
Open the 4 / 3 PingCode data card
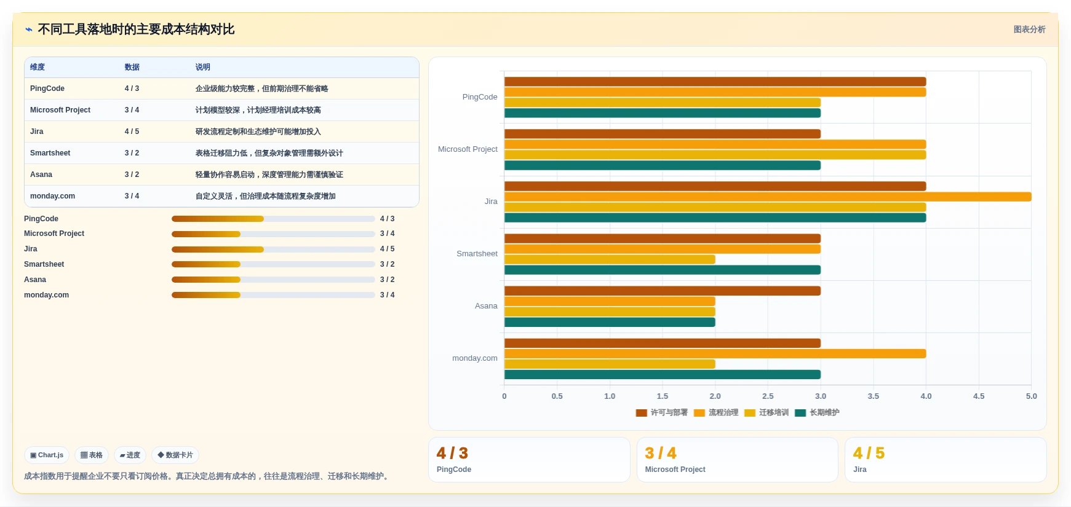pyautogui.click(x=529, y=460)
